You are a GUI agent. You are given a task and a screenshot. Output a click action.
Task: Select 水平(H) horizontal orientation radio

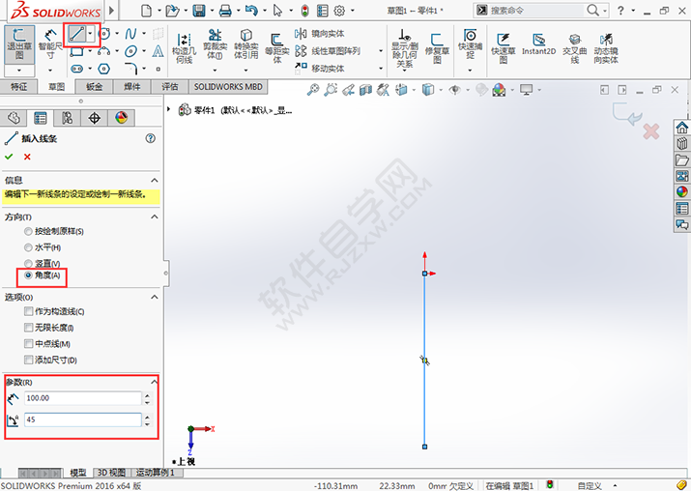point(28,247)
